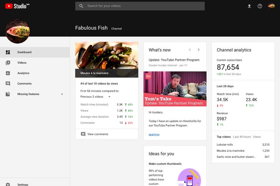Click the Watch time 34.5K value

(222, 100)
